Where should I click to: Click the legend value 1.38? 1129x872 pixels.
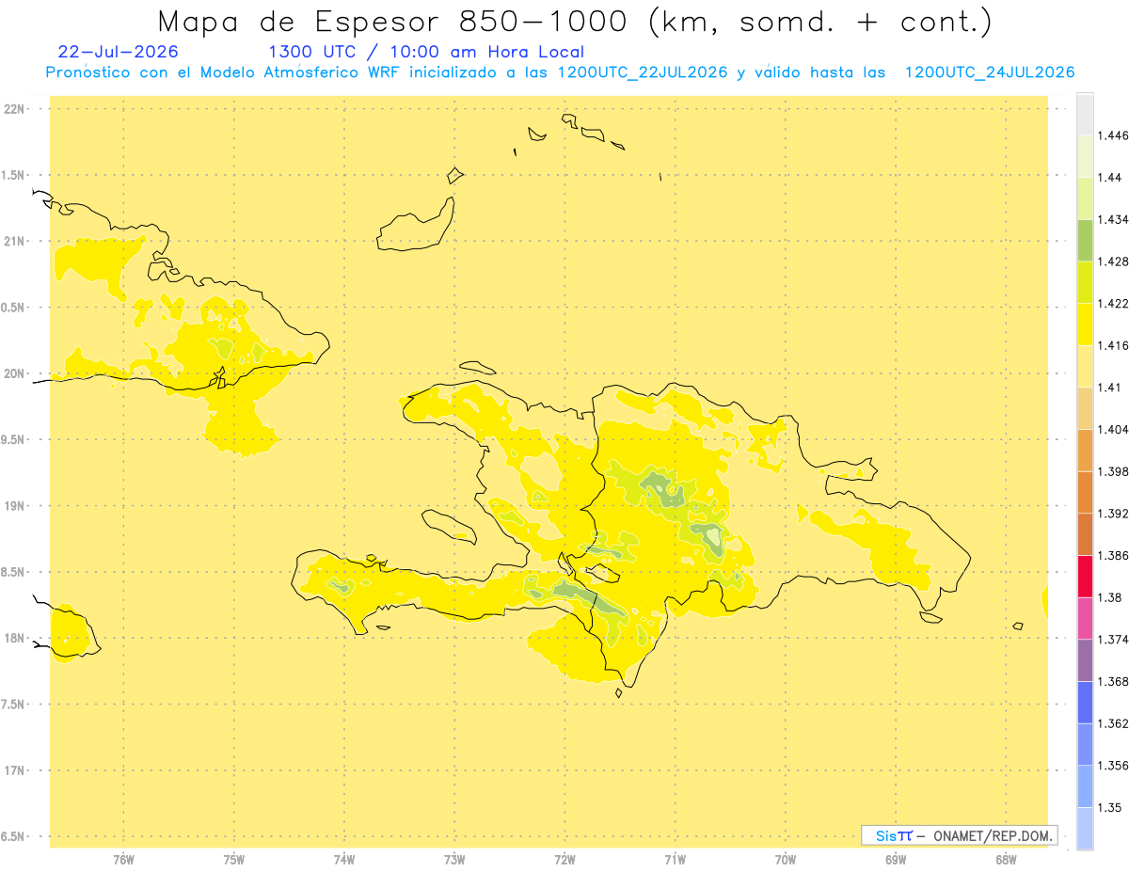point(1111,597)
